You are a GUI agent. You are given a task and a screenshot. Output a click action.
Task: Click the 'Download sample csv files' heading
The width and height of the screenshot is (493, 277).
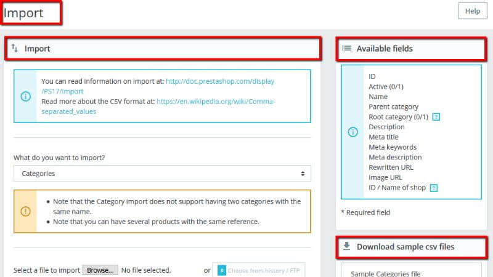coord(405,247)
